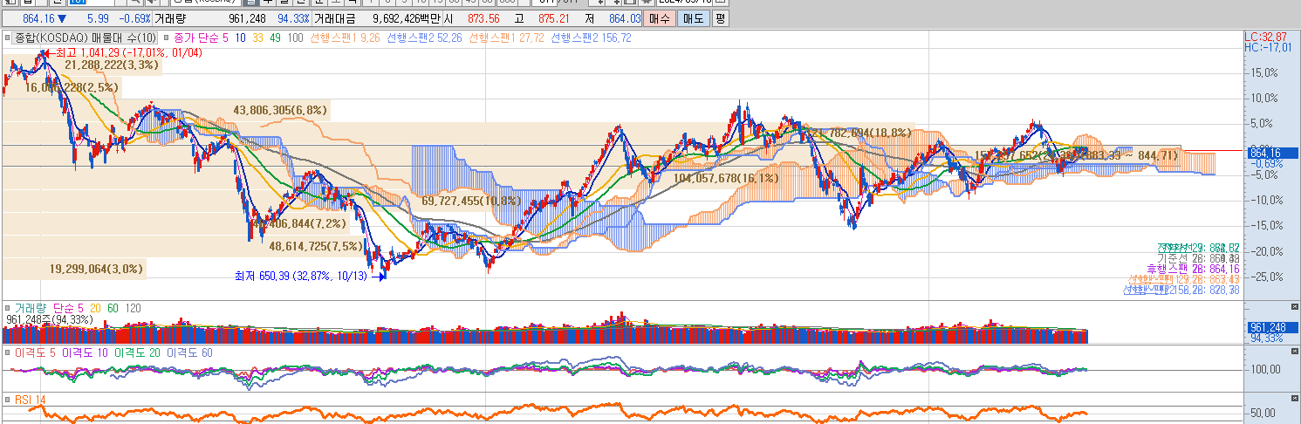Toggle the 종가 단순 moving average marker

click(x=167, y=38)
